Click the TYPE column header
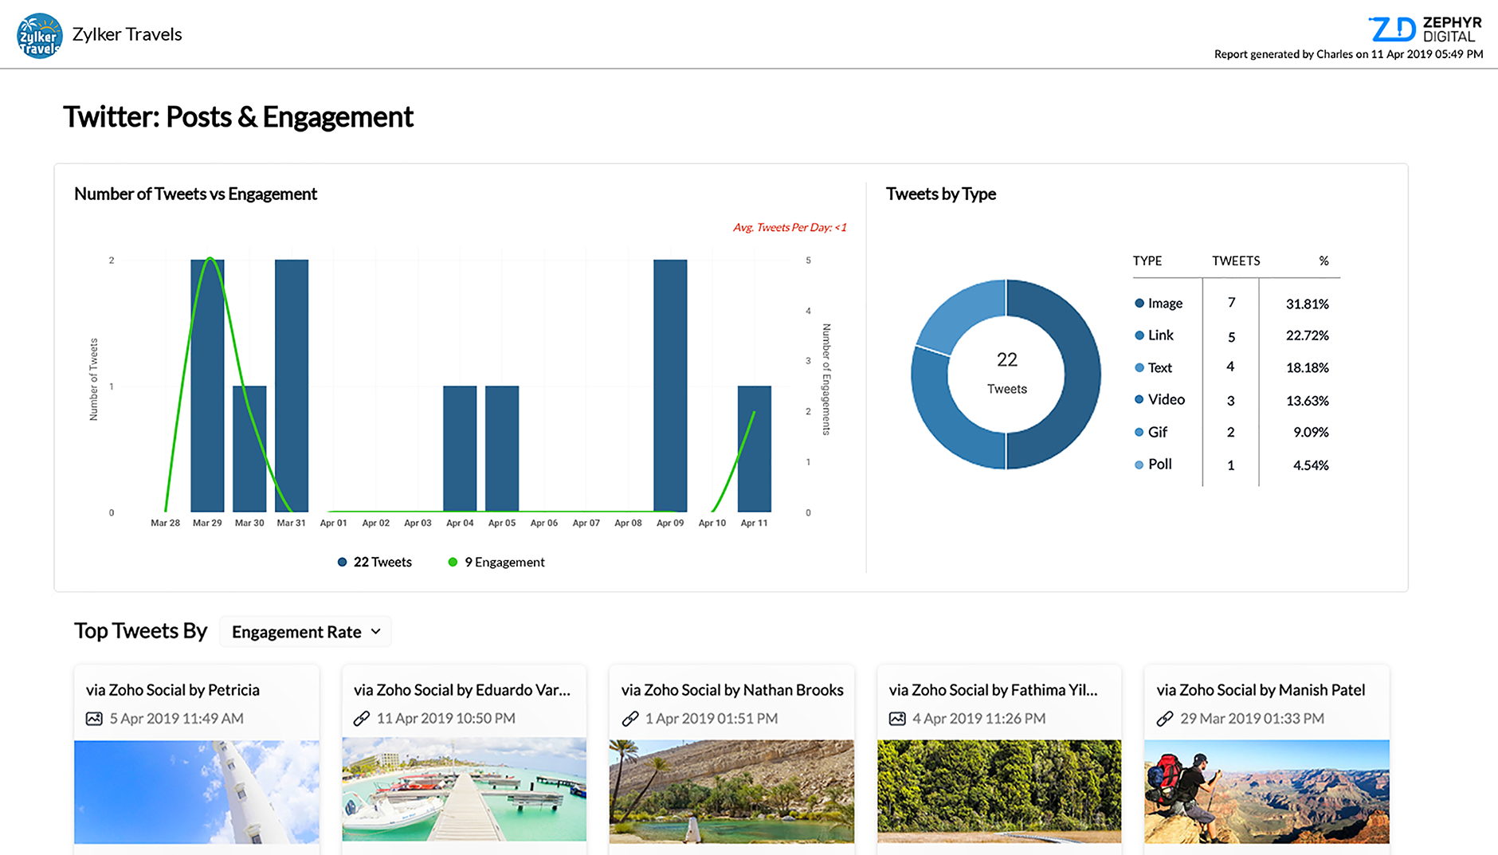1498x855 pixels. 1147,261
